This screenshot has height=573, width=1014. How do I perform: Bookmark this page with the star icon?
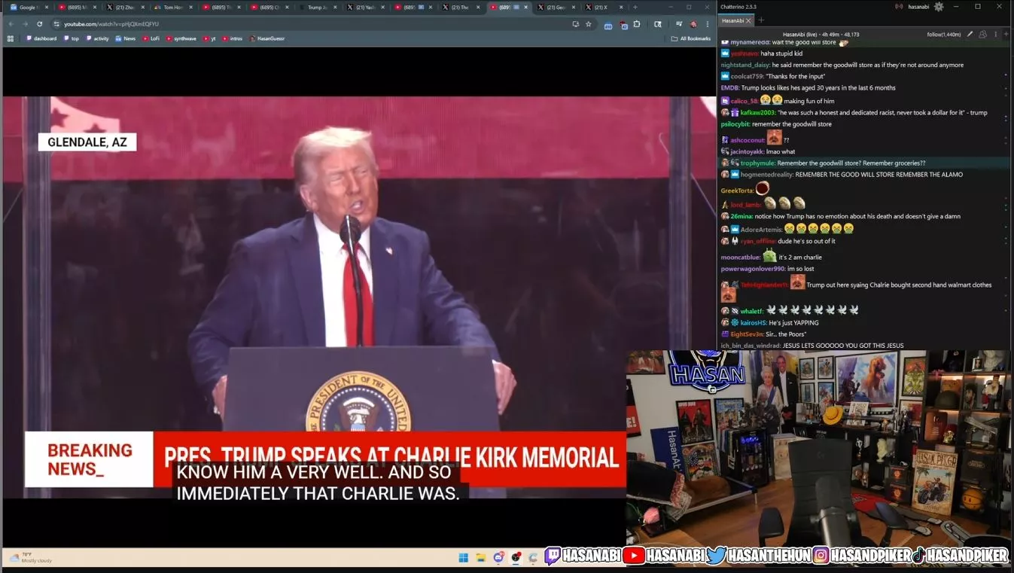point(589,24)
